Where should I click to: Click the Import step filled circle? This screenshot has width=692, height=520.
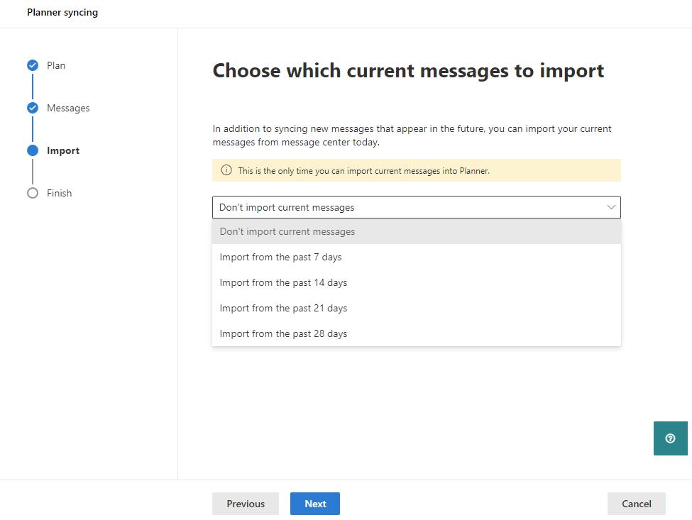[x=33, y=150]
